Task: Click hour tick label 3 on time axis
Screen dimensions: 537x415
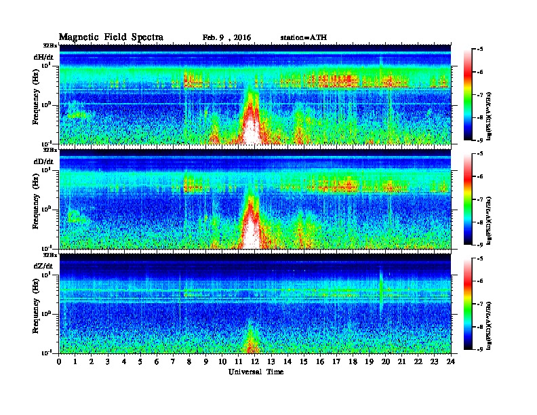Action: [x=108, y=361]
